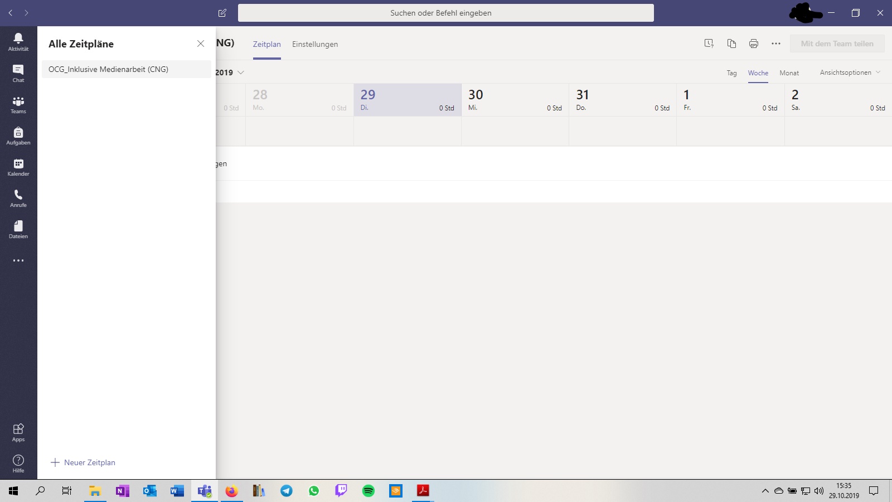Viewport: 892px width, 502px height.
Task: Start a new chat with compose icon
Action: [x=222, y=13]
